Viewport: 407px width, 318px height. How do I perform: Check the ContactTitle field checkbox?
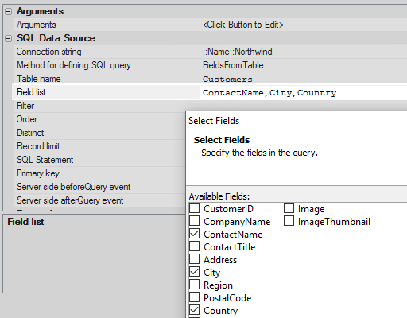click(x=195, y=246)
